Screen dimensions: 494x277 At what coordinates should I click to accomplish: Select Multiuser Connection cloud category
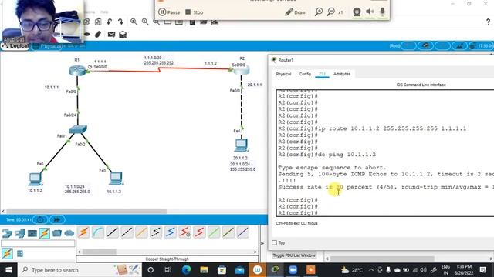69,233
